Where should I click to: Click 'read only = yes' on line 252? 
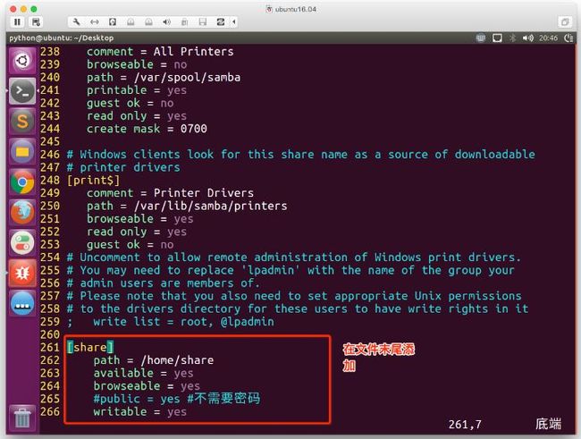tap(137, 232)
